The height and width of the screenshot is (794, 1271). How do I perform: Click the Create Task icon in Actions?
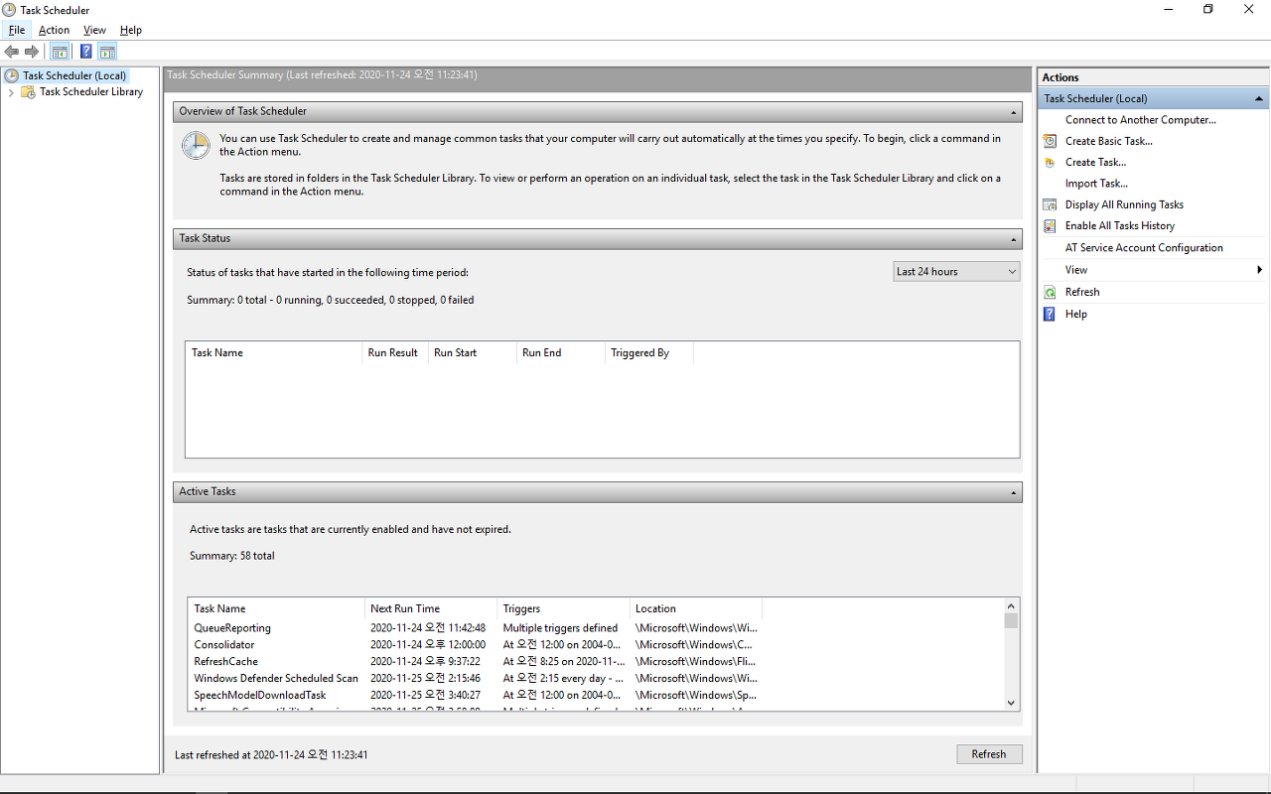[x=1050, y=162]
